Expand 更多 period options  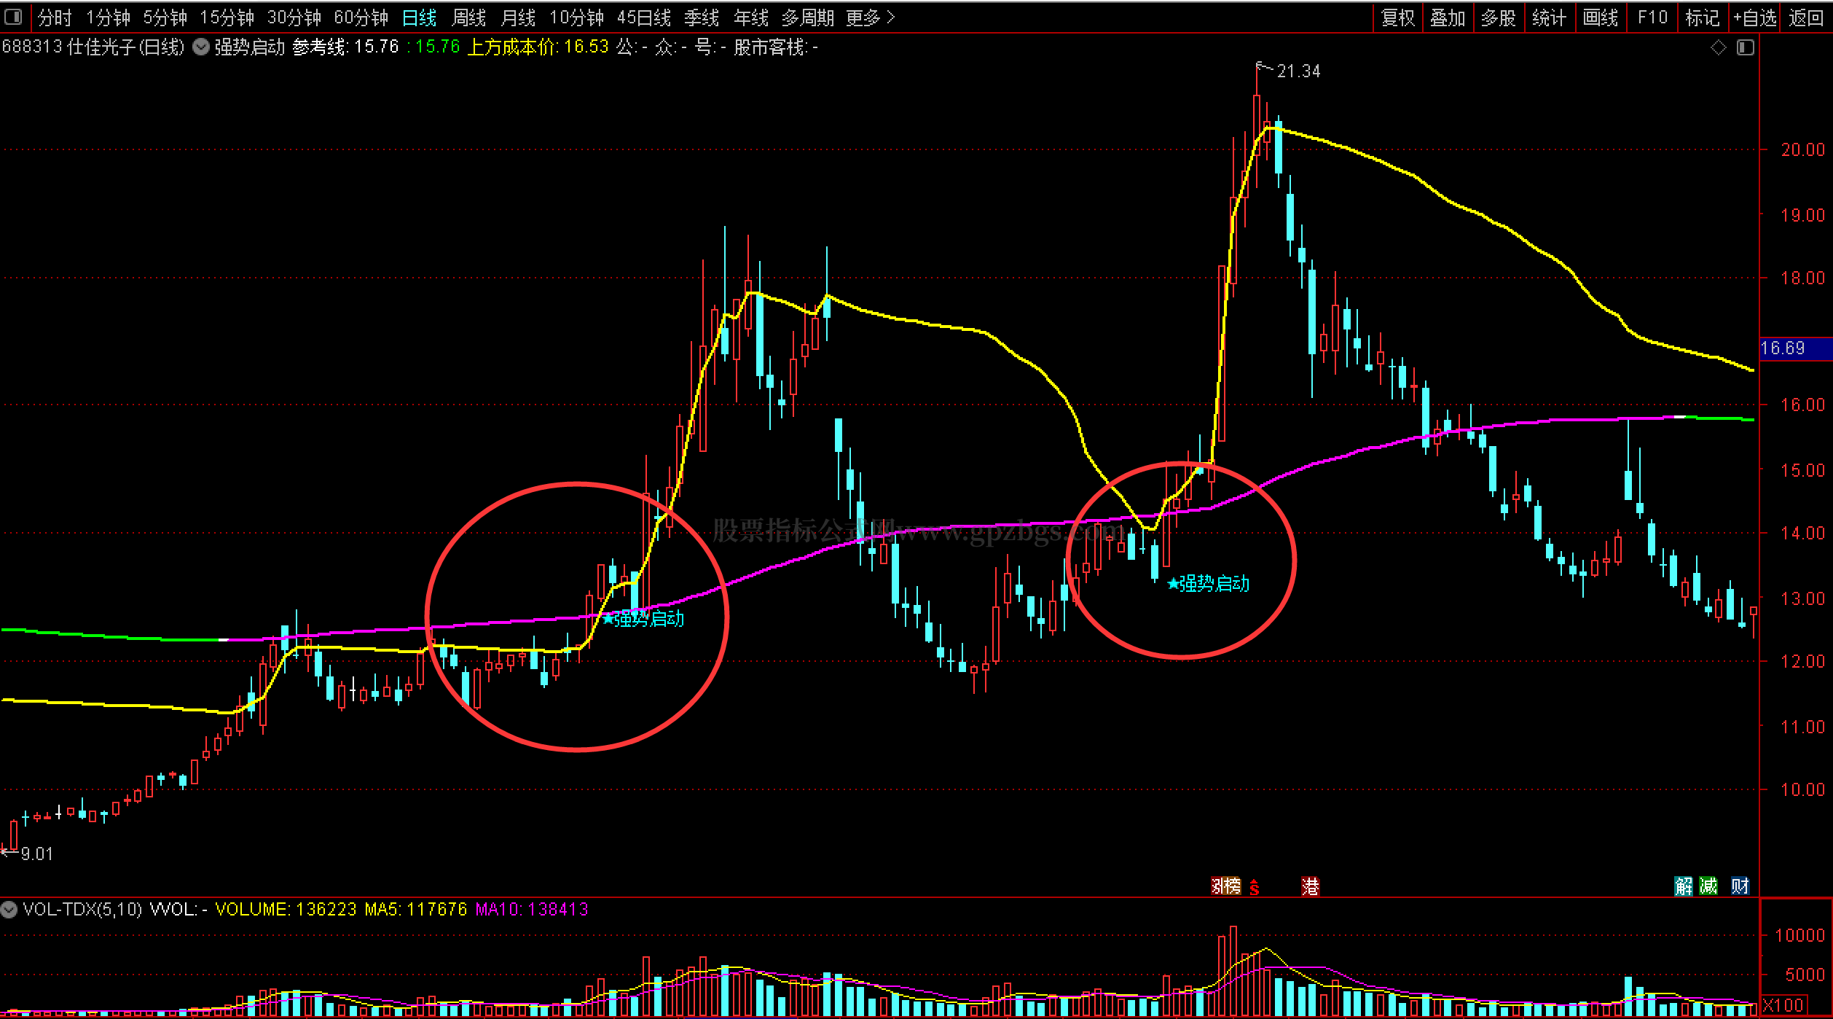pyautogui.click(x=870, y=17)
